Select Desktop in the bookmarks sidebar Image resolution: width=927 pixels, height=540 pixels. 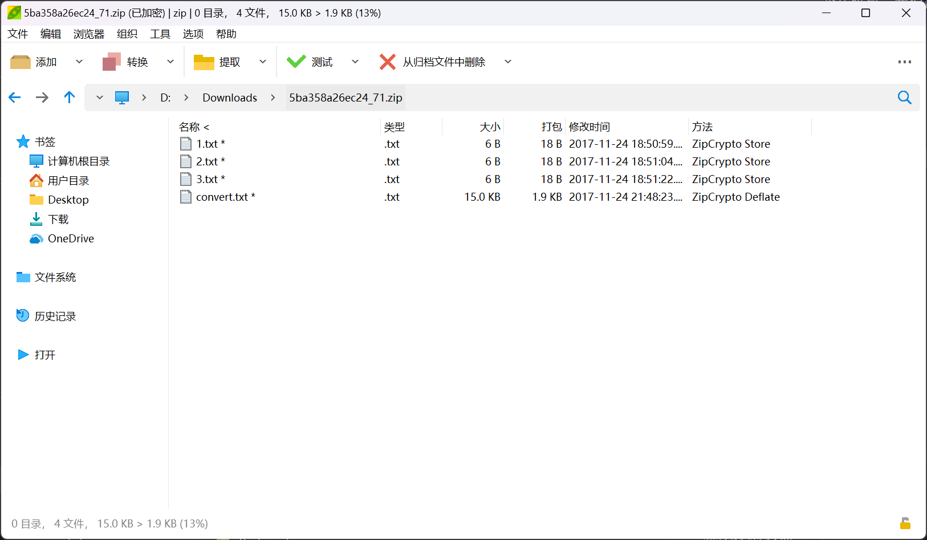tap(68, 200)
